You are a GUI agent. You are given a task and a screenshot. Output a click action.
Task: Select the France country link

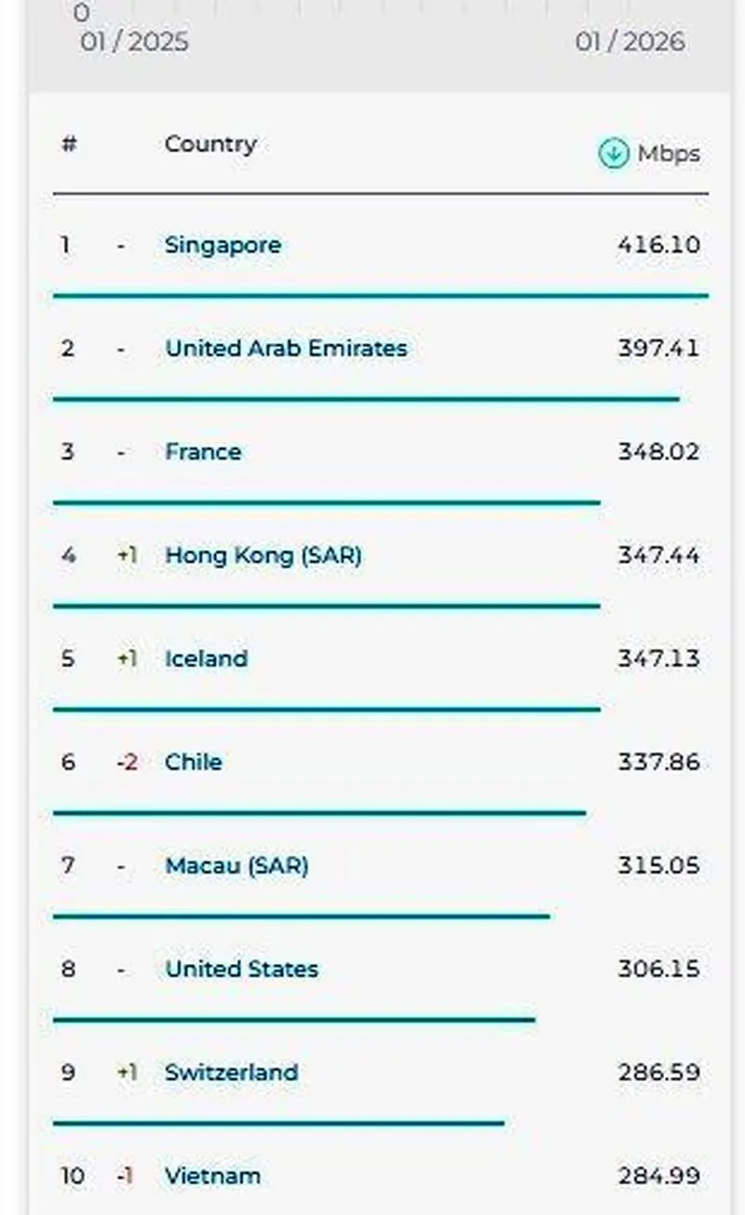(x=203, y=452)
